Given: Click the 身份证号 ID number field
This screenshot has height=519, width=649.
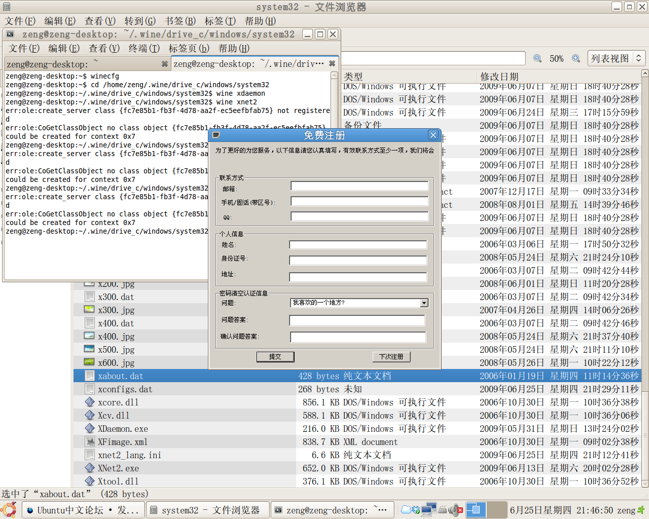Looking at the screenshot, I should coord(358,261).
